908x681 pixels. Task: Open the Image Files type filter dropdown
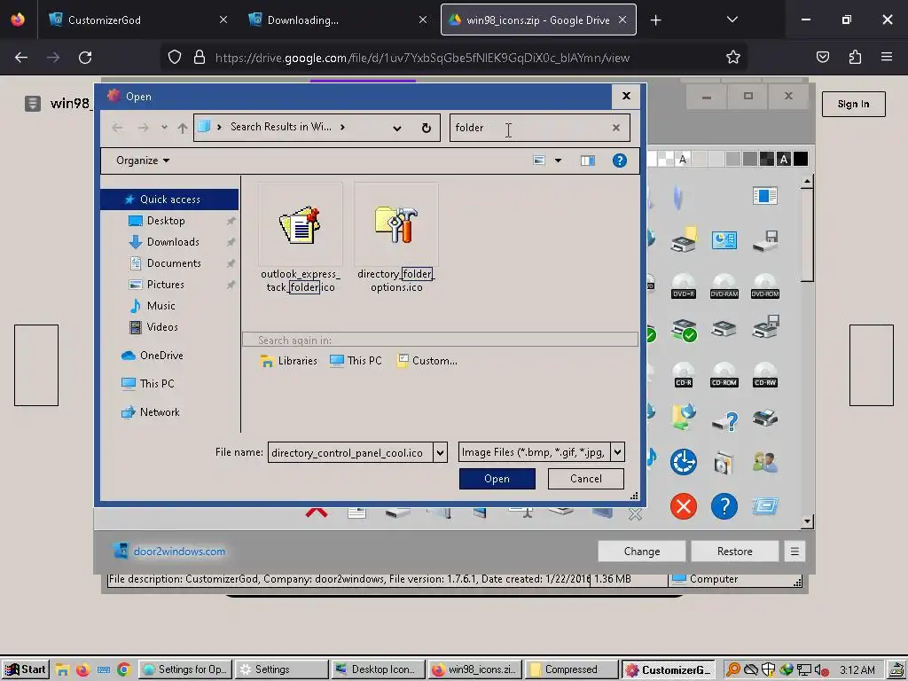coord(618,451)
